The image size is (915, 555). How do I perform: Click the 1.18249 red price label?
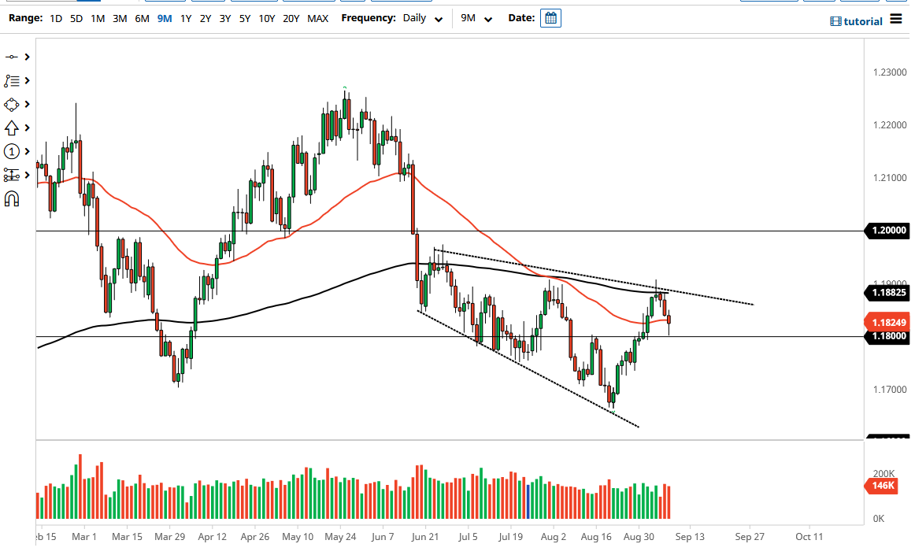(888, 322)
